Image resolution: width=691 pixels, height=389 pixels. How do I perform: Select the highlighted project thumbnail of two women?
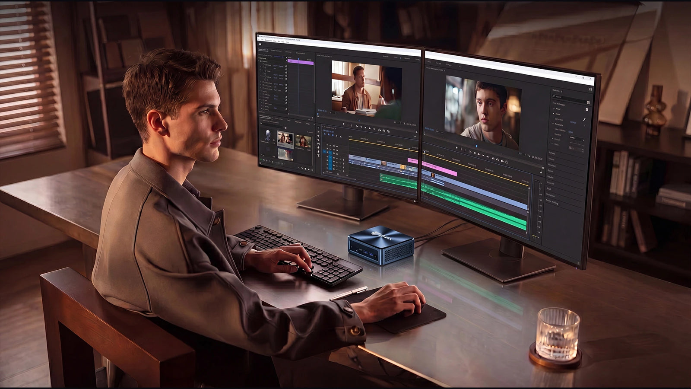coord(285,140)
